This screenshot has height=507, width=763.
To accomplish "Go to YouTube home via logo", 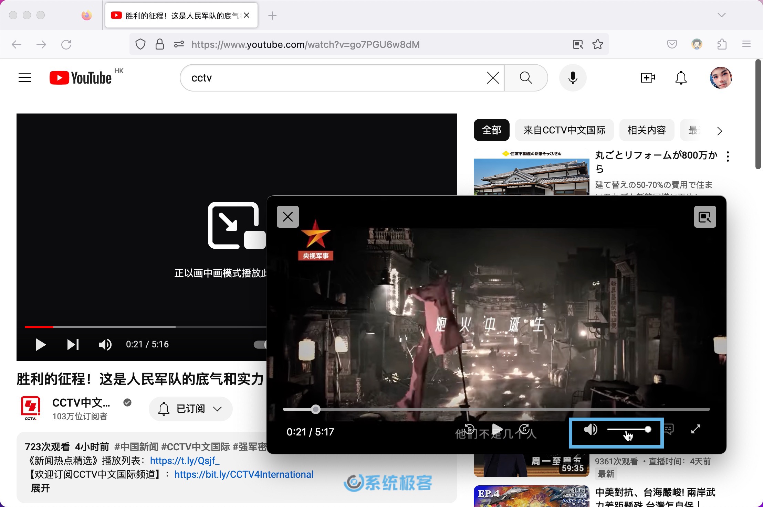I will pos(81,78).
